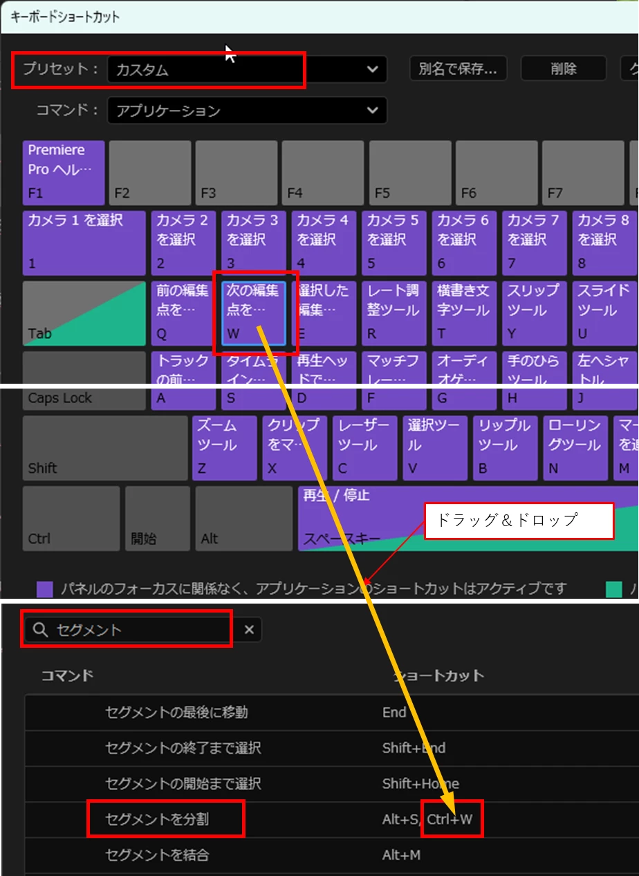Select the Alt modifier key
The height and width of the screenshot is (876, 639).
244,519
